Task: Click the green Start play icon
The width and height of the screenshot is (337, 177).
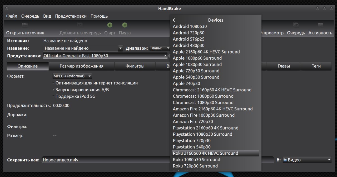Action: click(110, 25)
